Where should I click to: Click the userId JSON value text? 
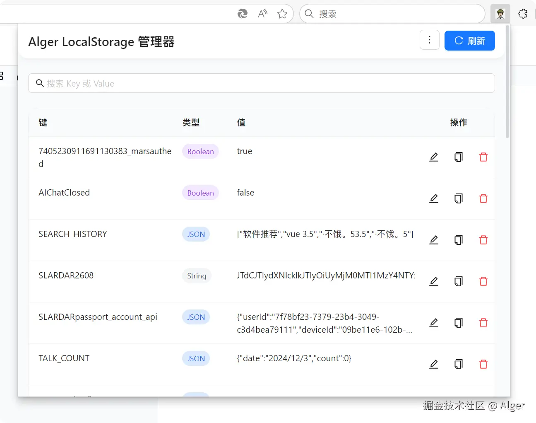pyautogui.click(x=324, y=323)
